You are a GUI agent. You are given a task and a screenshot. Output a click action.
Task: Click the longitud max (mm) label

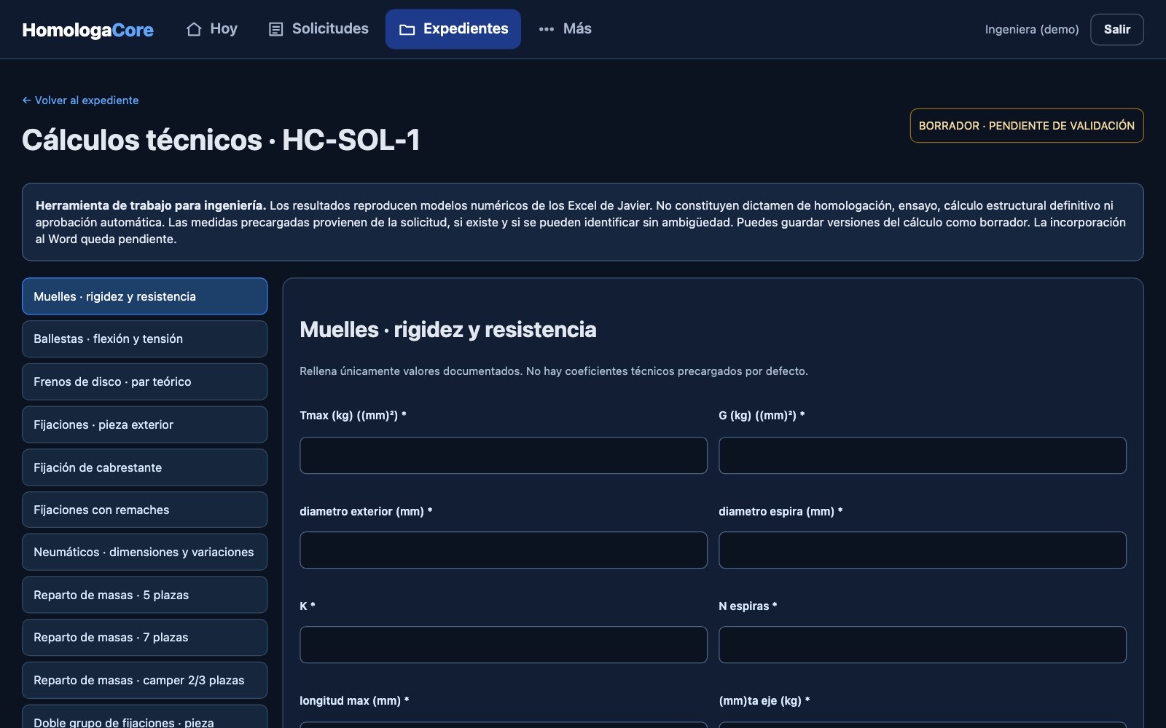click(x=354, y=700)
